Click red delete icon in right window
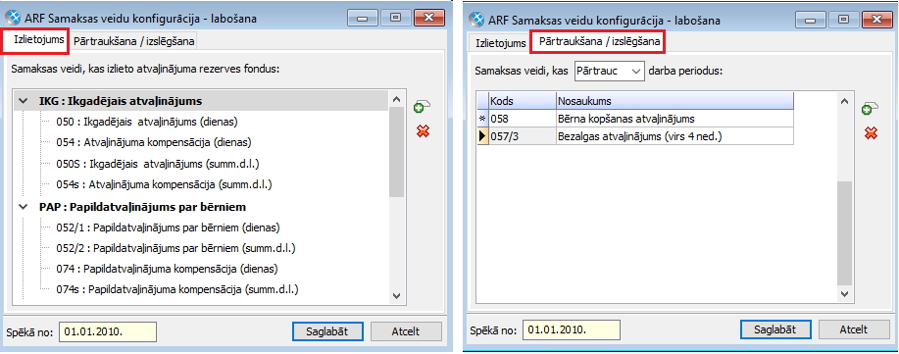899x354 pixels. 871,133
